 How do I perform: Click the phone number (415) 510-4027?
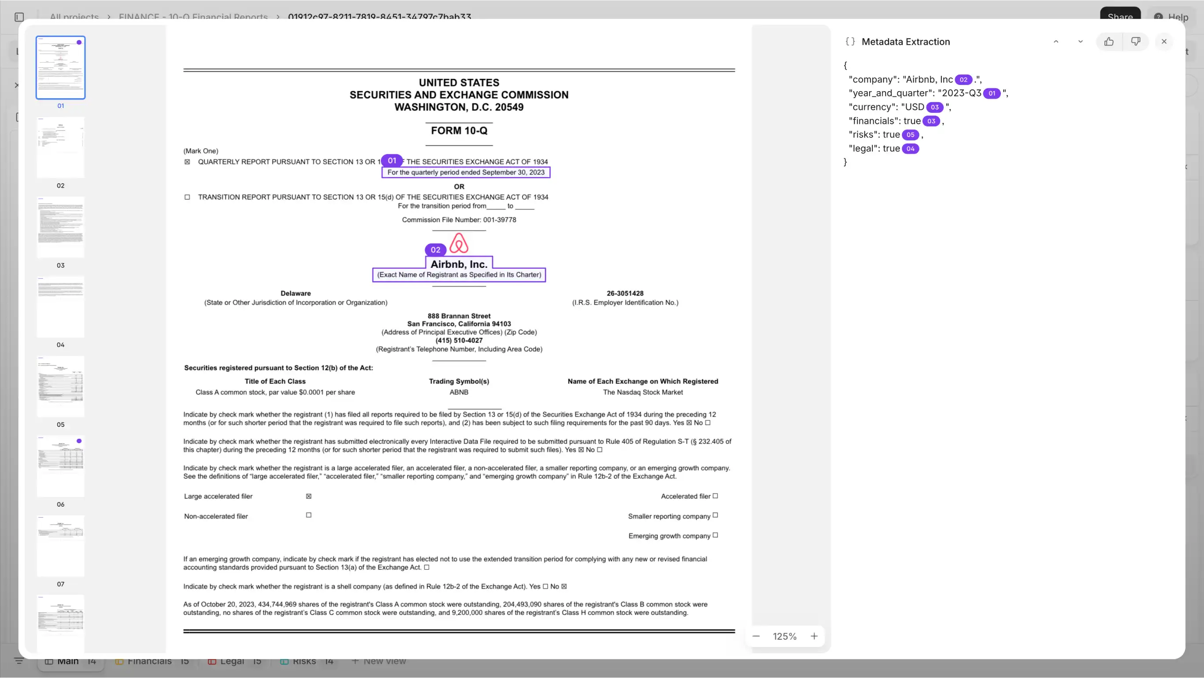[459, 341]
